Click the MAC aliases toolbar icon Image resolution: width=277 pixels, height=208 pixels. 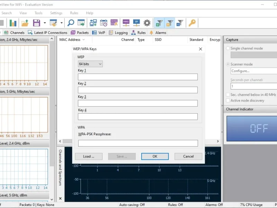tap(126, 23)
